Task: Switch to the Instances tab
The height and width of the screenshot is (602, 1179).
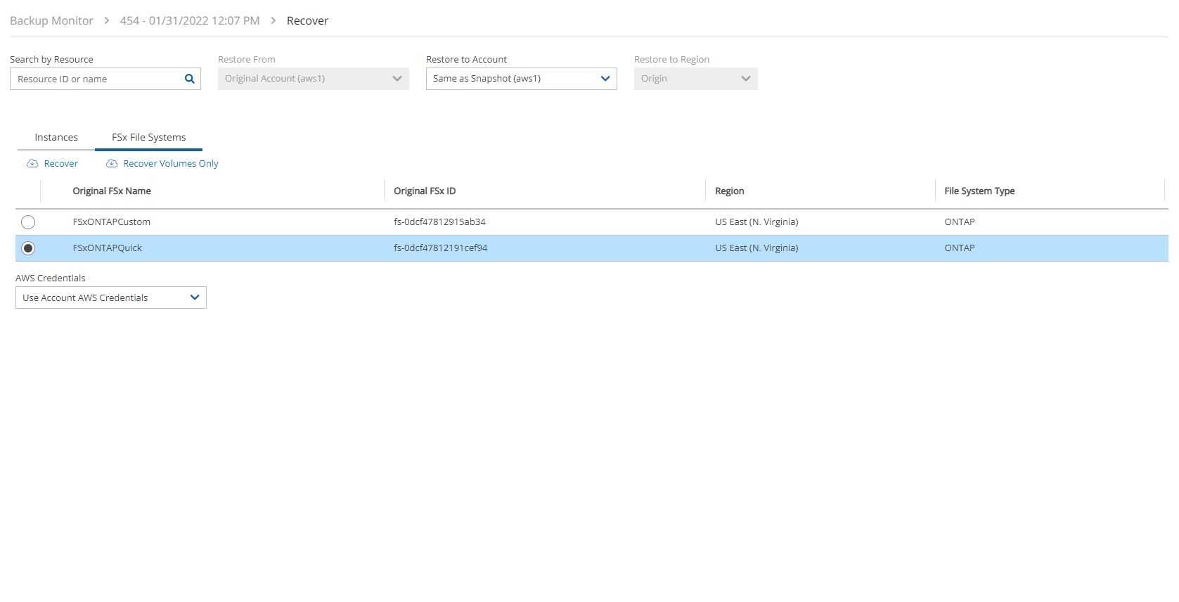Action: (x=56, y=137)
